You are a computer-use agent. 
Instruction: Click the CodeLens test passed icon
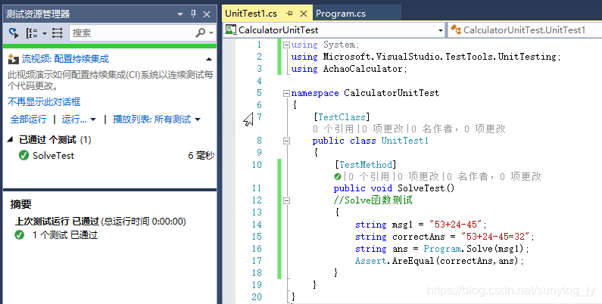[338, 176]
